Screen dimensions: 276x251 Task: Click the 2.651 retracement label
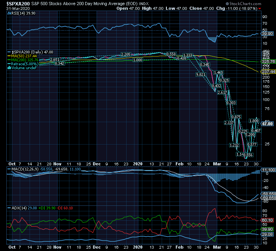click(55, 60)
